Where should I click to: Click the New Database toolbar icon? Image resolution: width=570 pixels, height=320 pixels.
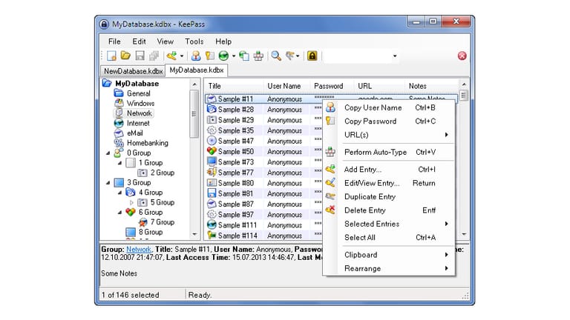(x=111, y=56)
